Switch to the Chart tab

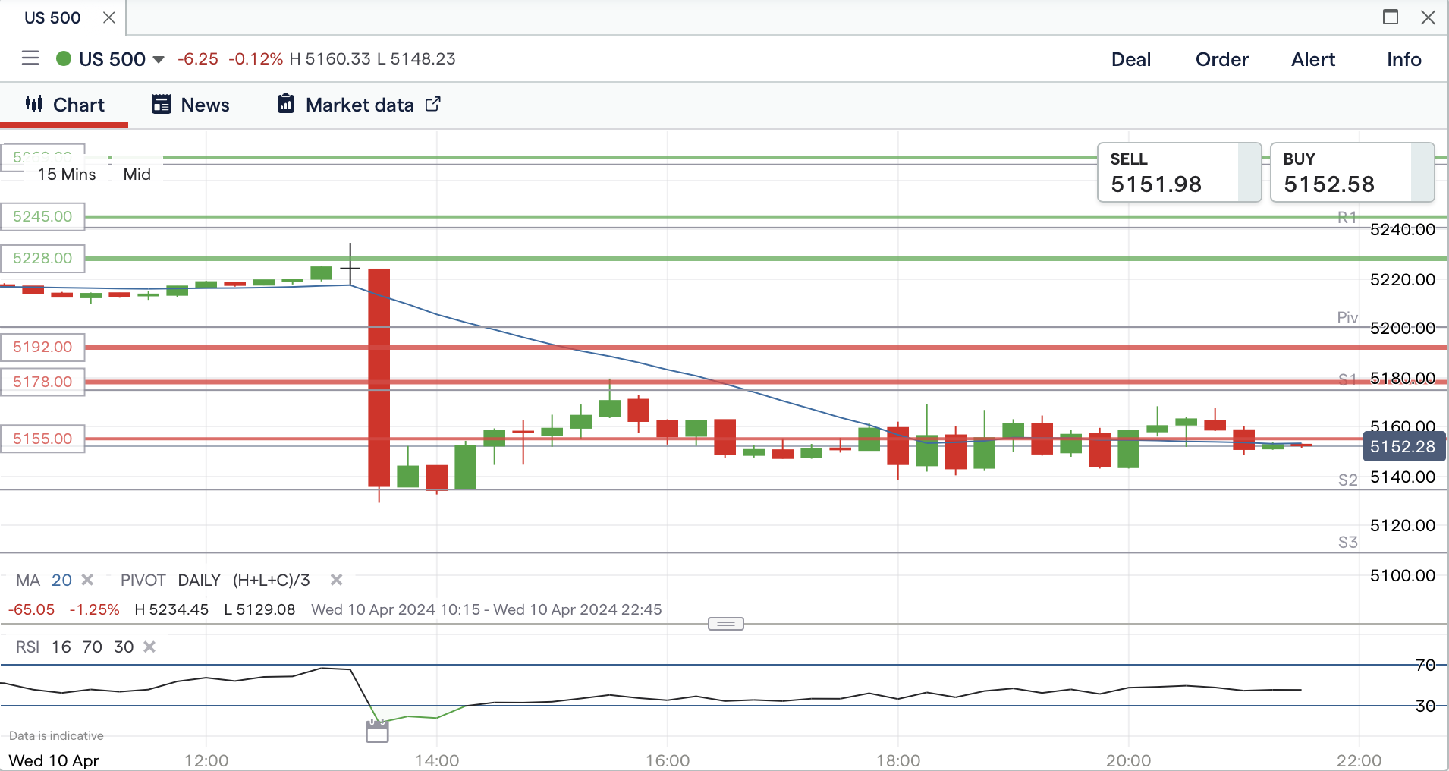click(x=64, y=105)
